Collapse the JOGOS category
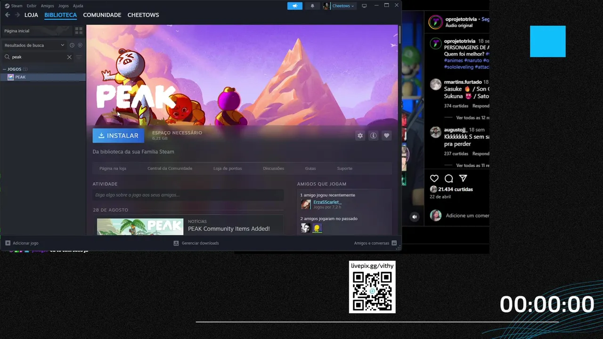The image size is (603, 339). 5,69
